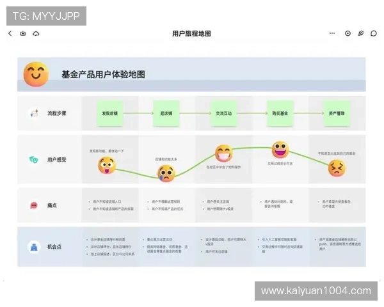
Task: Select 机会点 bullet list under 购买基金 column
Action: (281, 246)
